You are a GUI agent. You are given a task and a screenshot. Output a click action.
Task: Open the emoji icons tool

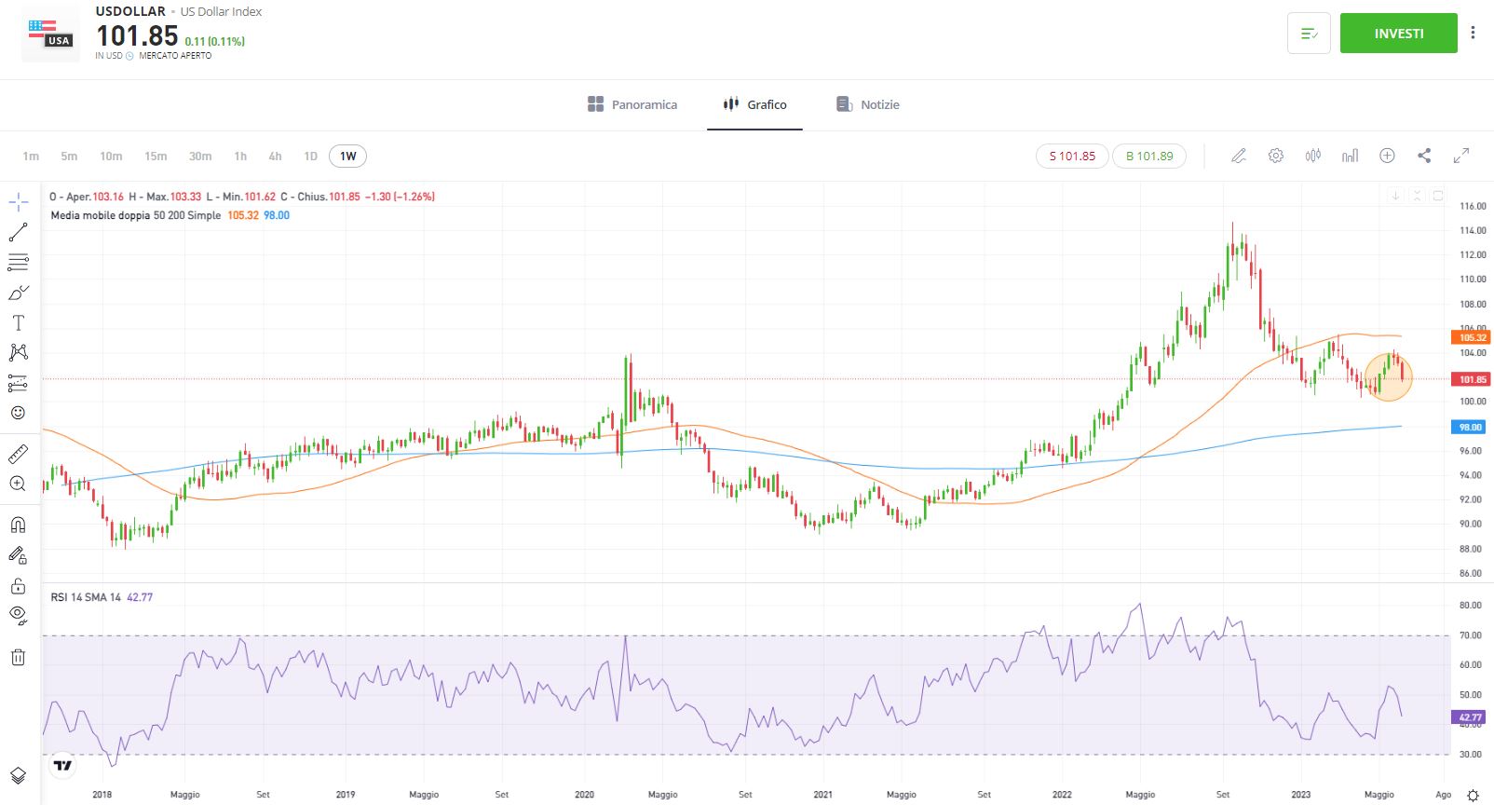pyautogui.click(x=18, y=413)
